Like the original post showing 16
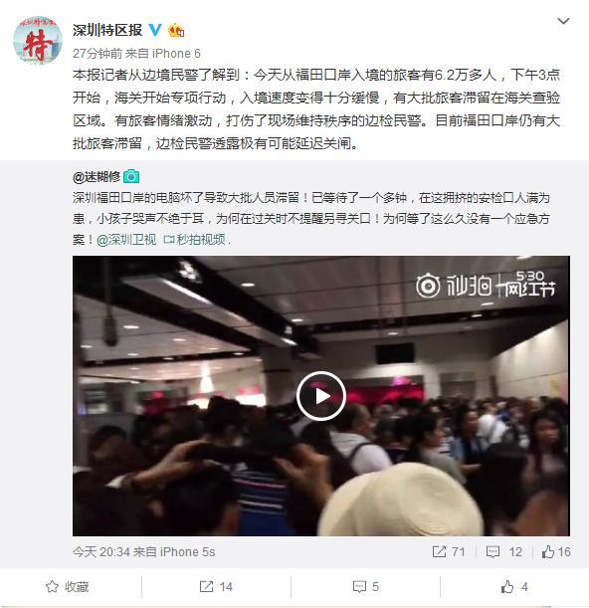The height and width of the screenshot is (608, 589). (x=556, y=551)
